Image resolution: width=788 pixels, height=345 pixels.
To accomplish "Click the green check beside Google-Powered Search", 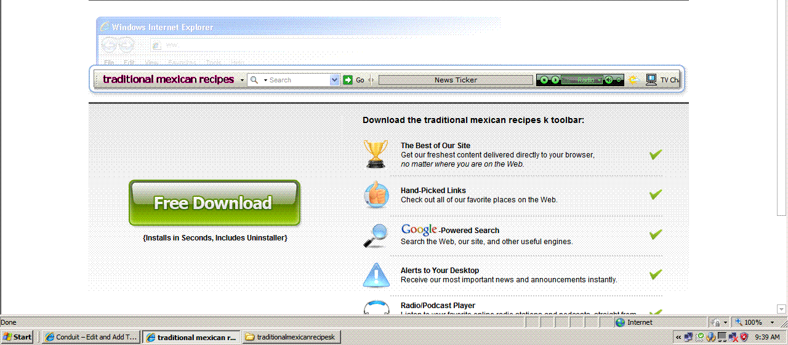I will (656, 234).
